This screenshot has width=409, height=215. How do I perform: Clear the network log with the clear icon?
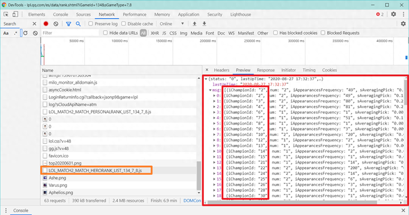56,24
